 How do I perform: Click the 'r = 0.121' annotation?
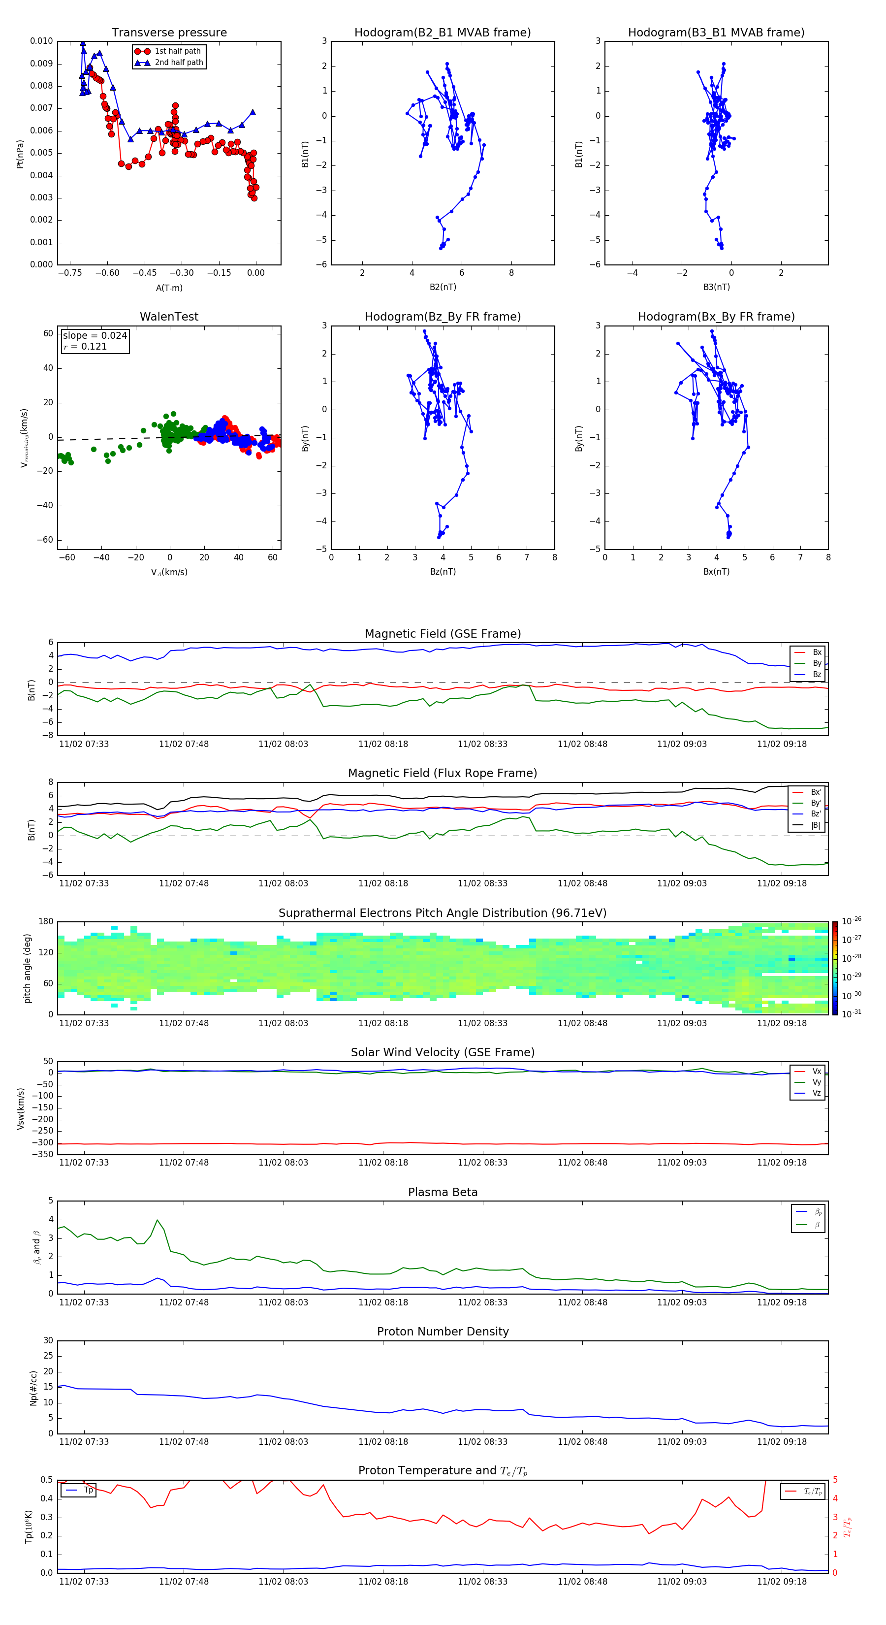click(x=85, y=346)
